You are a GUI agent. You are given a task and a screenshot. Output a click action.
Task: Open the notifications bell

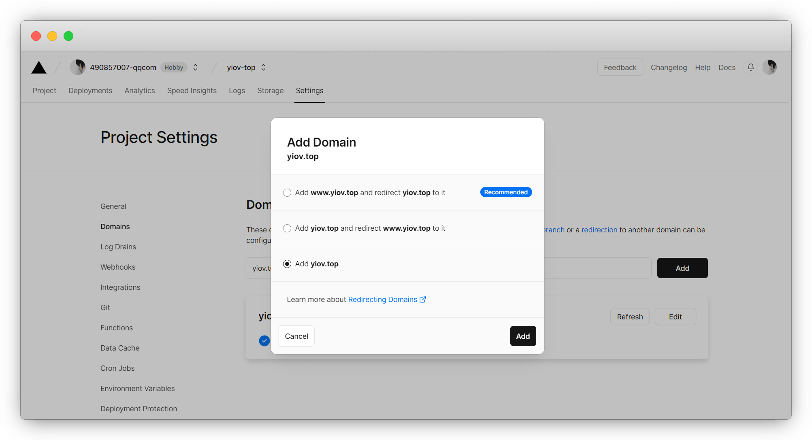click(x=750, y=67)
